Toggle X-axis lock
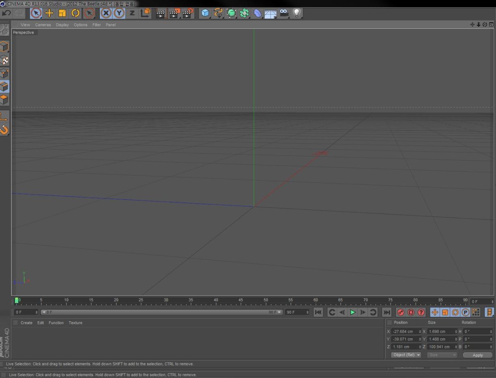 pyautogui.click(x=106, y=13)
